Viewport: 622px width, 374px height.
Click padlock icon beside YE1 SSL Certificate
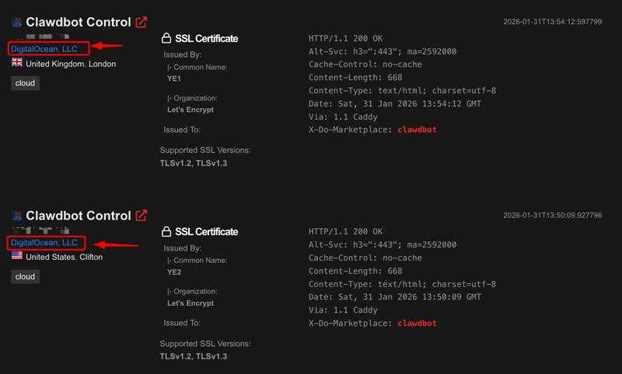tap(166, 38)
